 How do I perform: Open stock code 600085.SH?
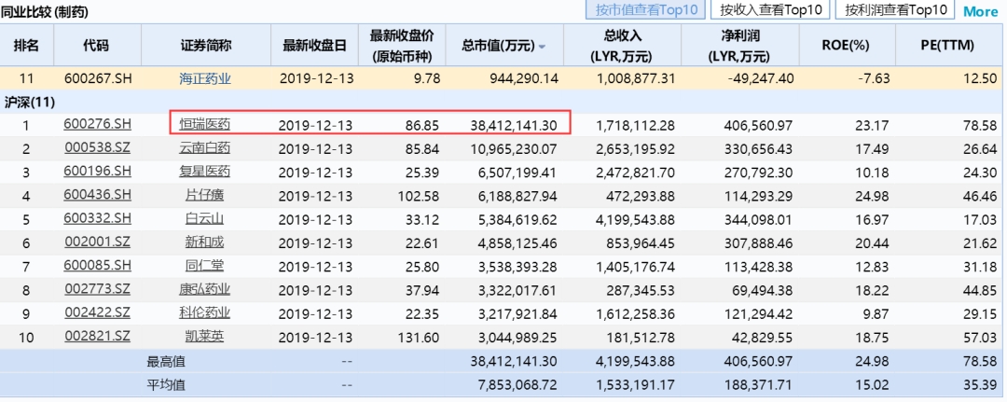[97, 265]
